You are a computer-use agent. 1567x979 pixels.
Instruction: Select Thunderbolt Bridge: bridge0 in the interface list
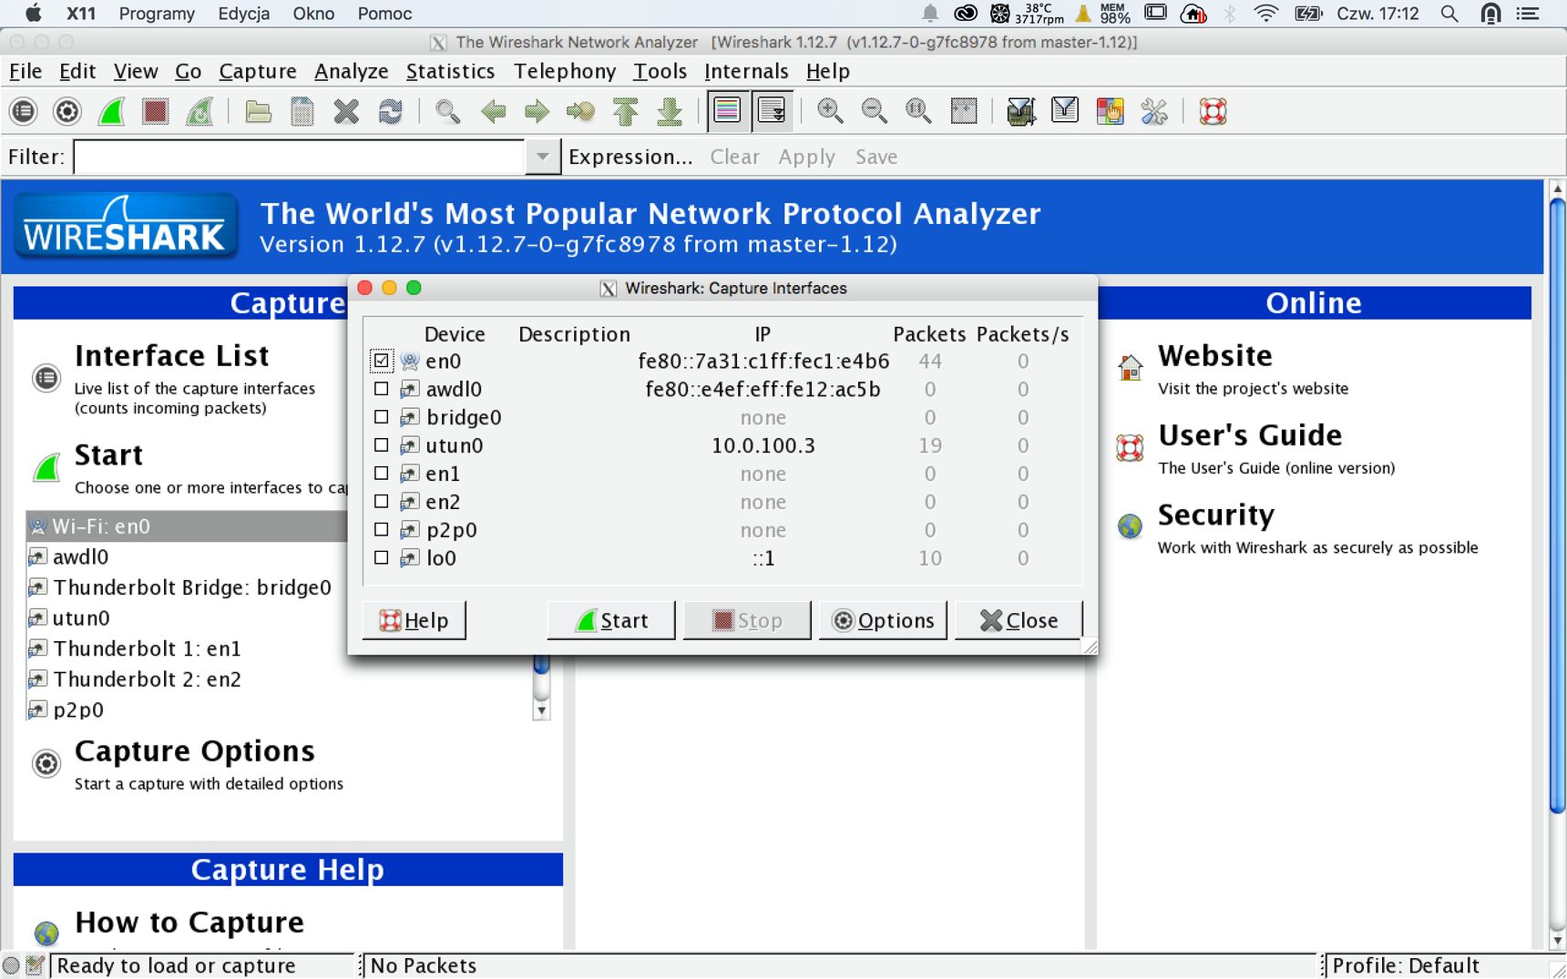coord(192,587)
